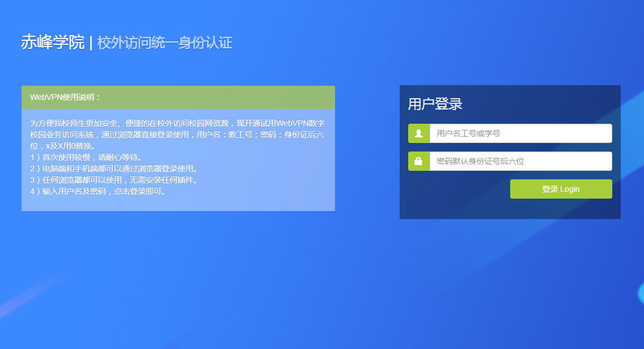Click the line 4）输入用户名及密码，点击登录即可

click(98, 192)
